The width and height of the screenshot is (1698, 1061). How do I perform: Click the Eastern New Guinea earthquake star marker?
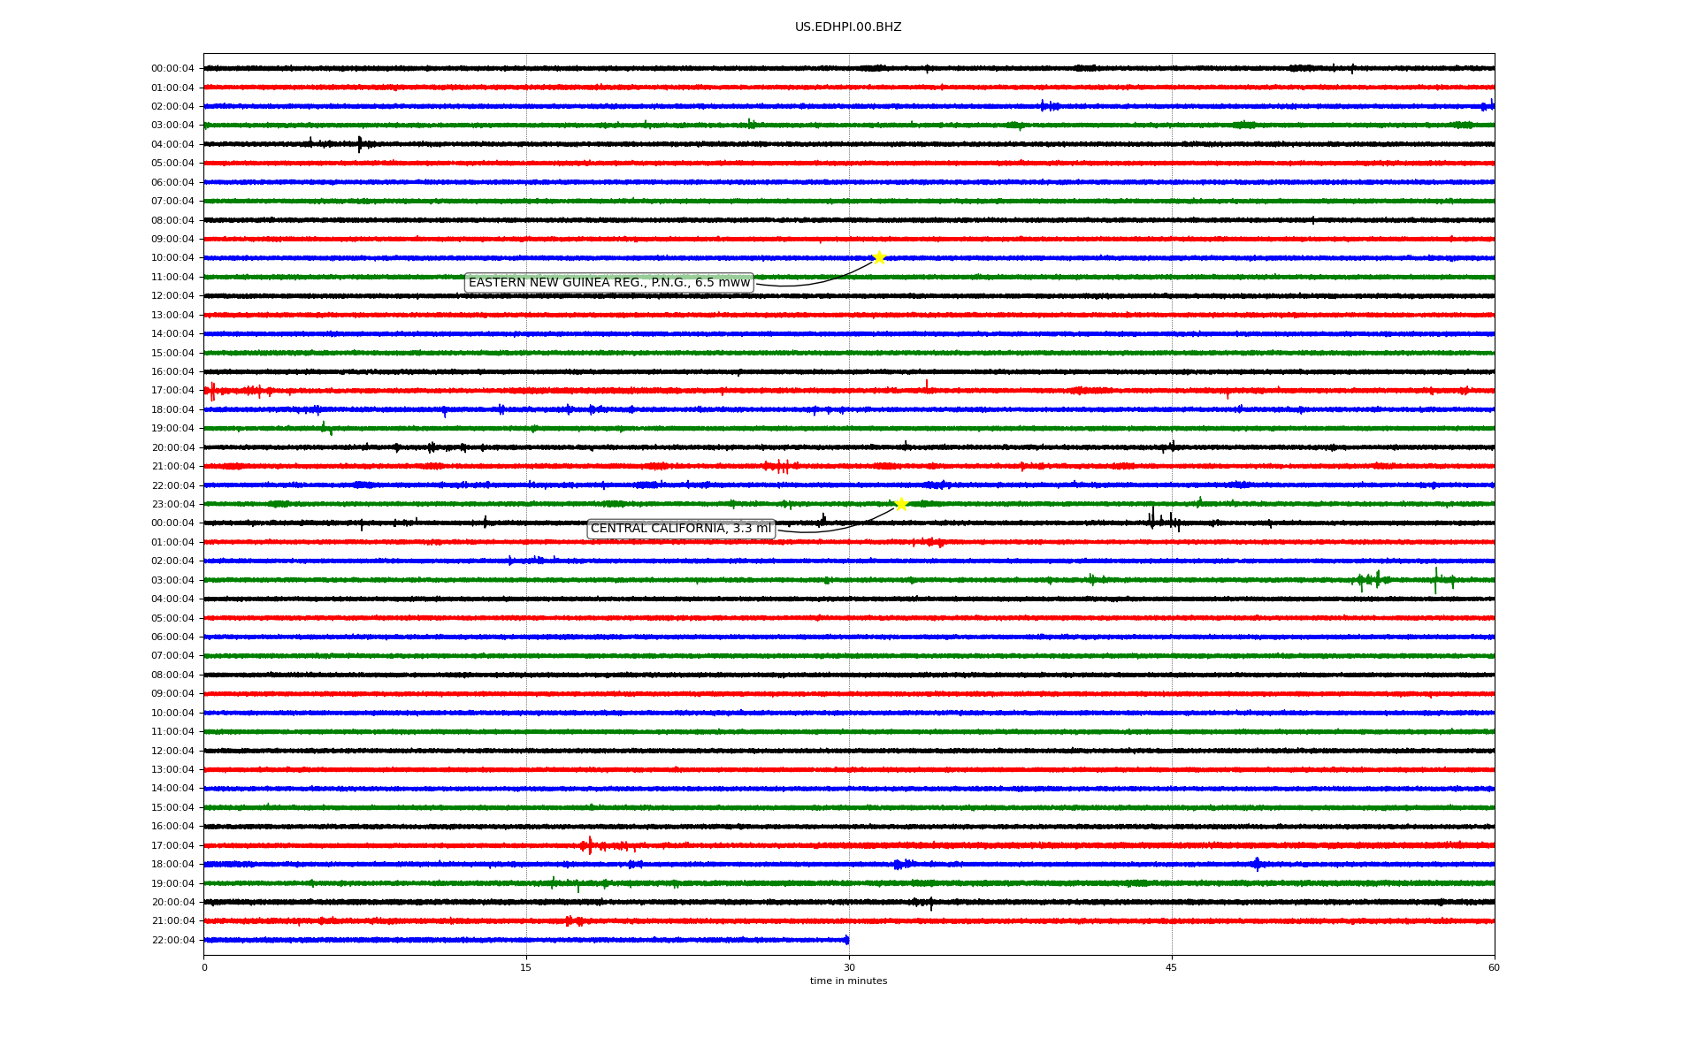(879, 257)
